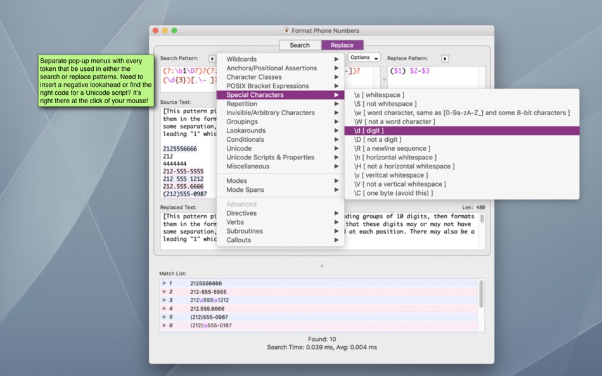The image size is (602, 376).
Task: Insert \h horizontal whitespace token
Action: [462, 158]
